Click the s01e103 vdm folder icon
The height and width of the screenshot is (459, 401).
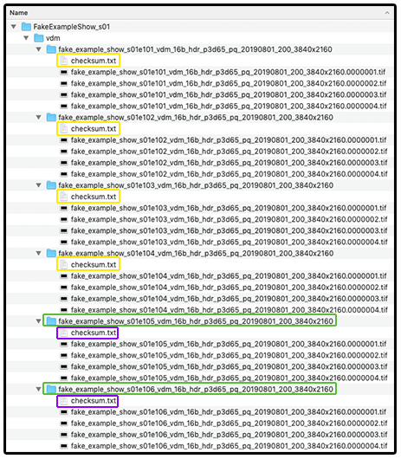point(51,185)
